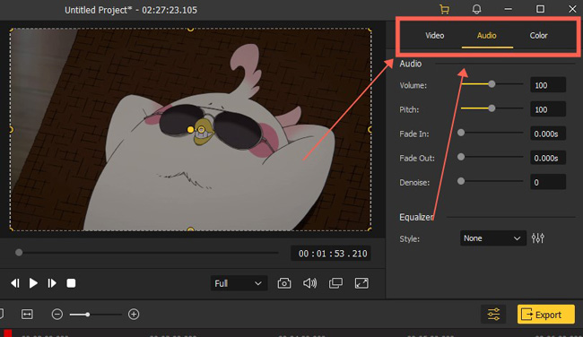Step back to previous frame

point(15,283)
